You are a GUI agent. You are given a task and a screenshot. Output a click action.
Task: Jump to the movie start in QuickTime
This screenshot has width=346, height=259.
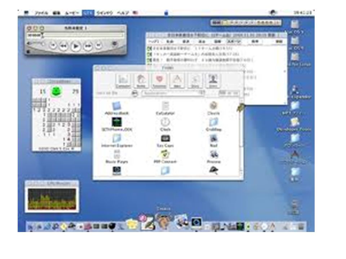(53, 46)
